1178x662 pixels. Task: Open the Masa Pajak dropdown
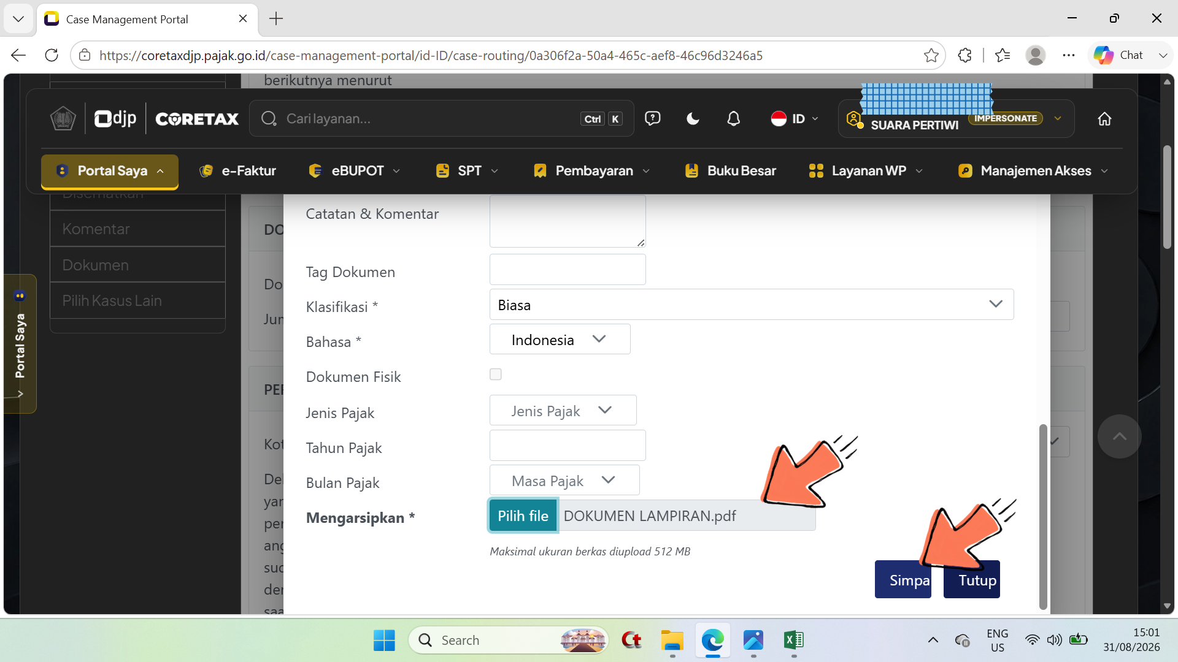coord(564,481)
